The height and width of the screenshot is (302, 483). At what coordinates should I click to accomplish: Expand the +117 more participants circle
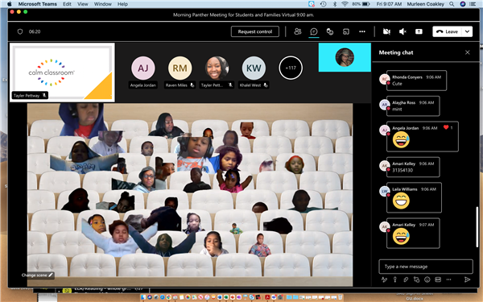pos(291,68)
